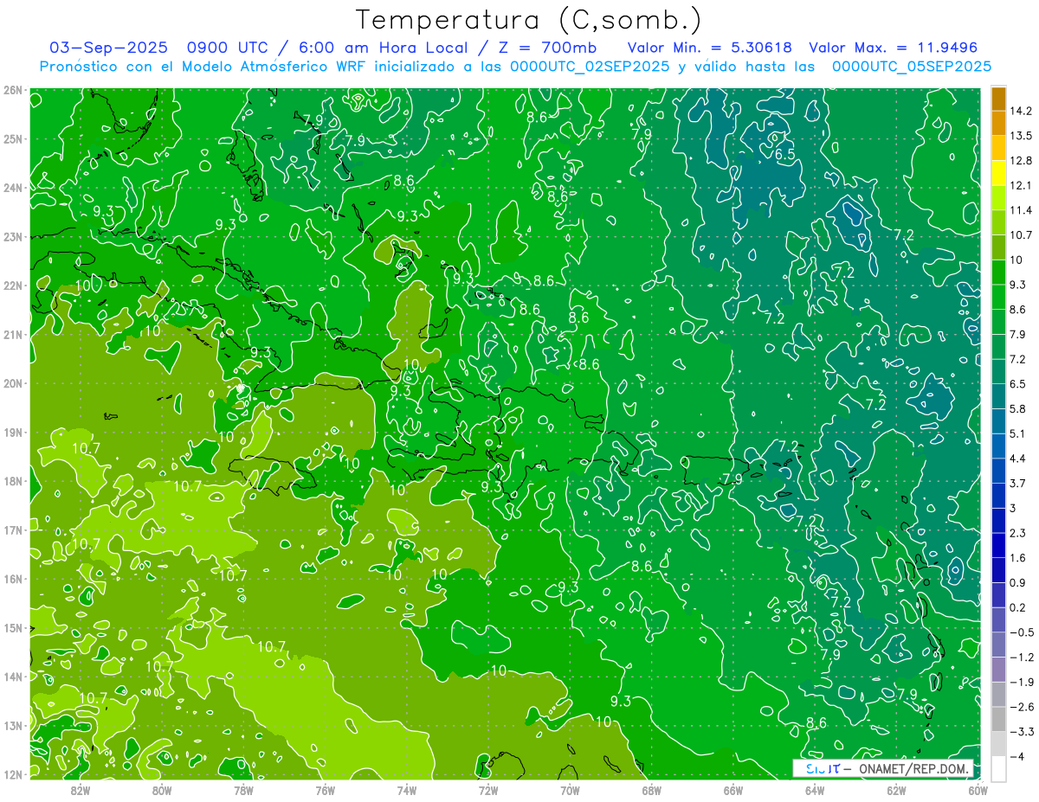1039x802 pixels.
Task: Click the legend value "-1.2"
Action: pyautogui.click(x=1021, y=657)
